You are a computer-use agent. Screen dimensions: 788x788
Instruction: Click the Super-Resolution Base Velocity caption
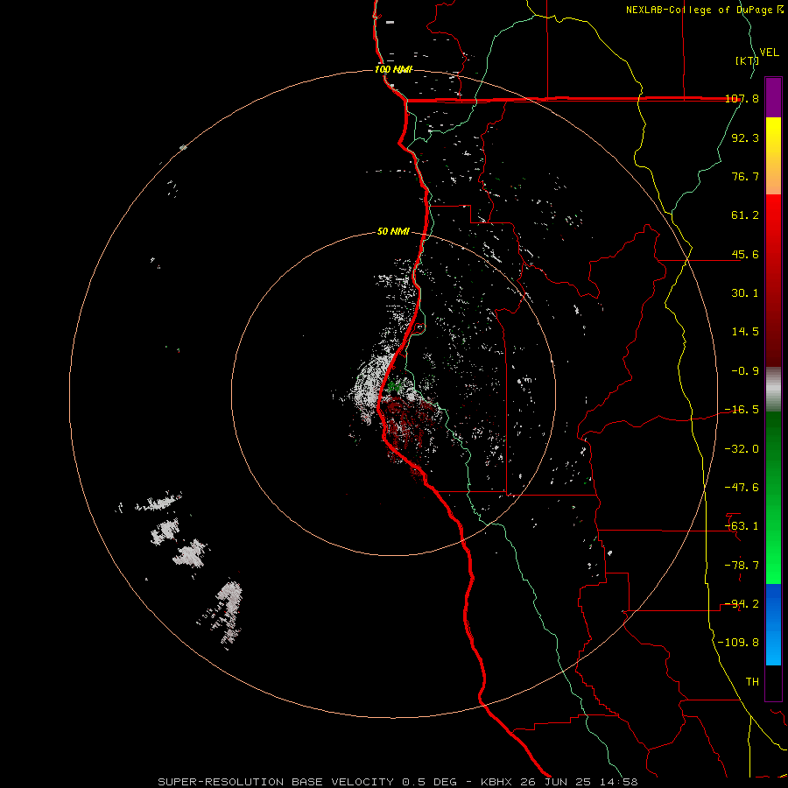click(398, 782)
